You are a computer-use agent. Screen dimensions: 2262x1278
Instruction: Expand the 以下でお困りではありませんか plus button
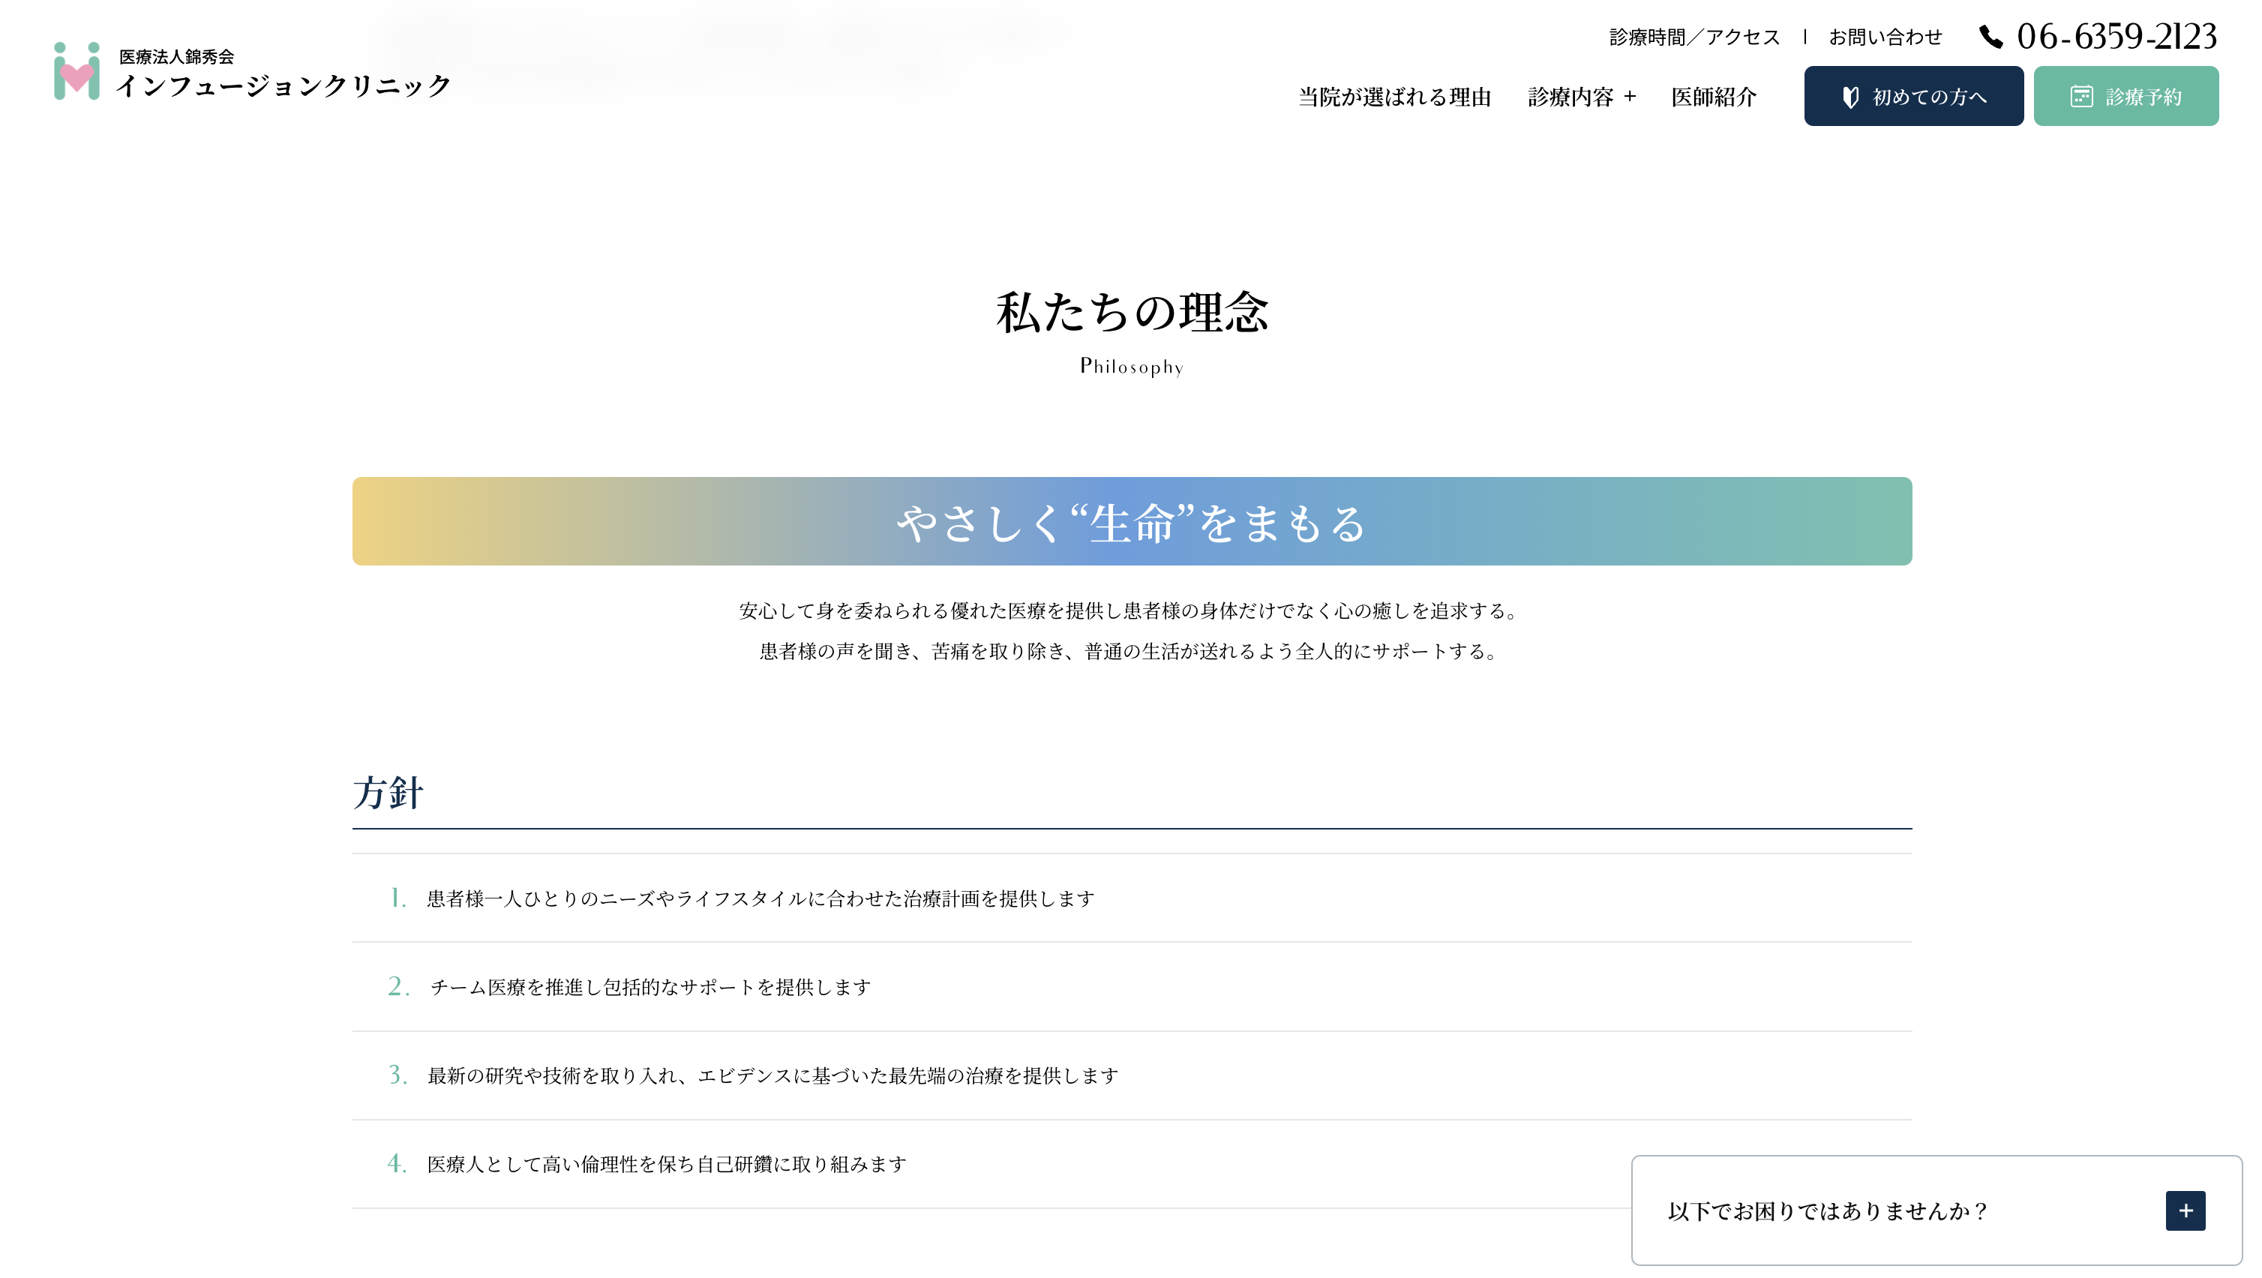tap(2185, 1210)
